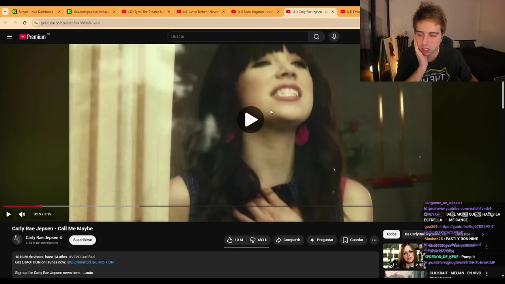Show more filter chips with right chevron
This screenshot has height=284, width=505.
(x=483, y=235)
